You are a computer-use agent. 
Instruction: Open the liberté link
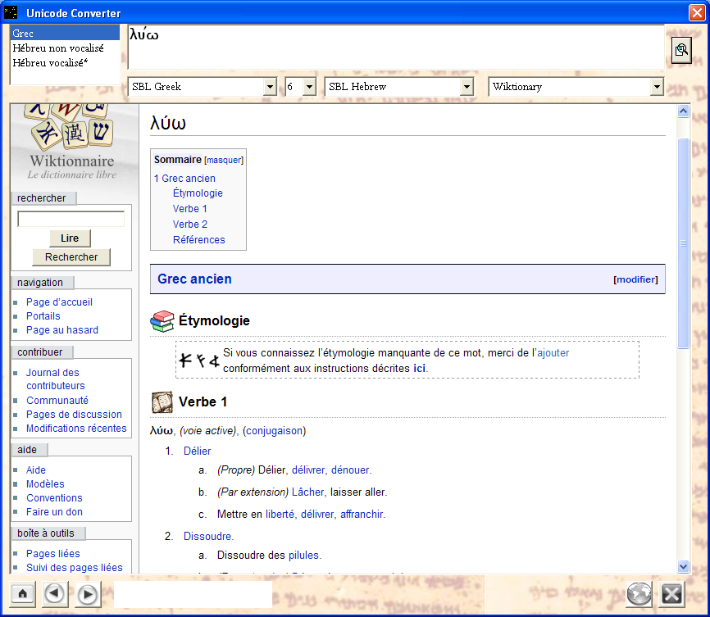[280, 515]
